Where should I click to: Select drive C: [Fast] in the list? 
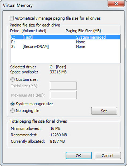coord(65,37)
